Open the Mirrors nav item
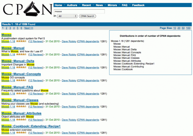The image size is (193, 136). [112, 5]
